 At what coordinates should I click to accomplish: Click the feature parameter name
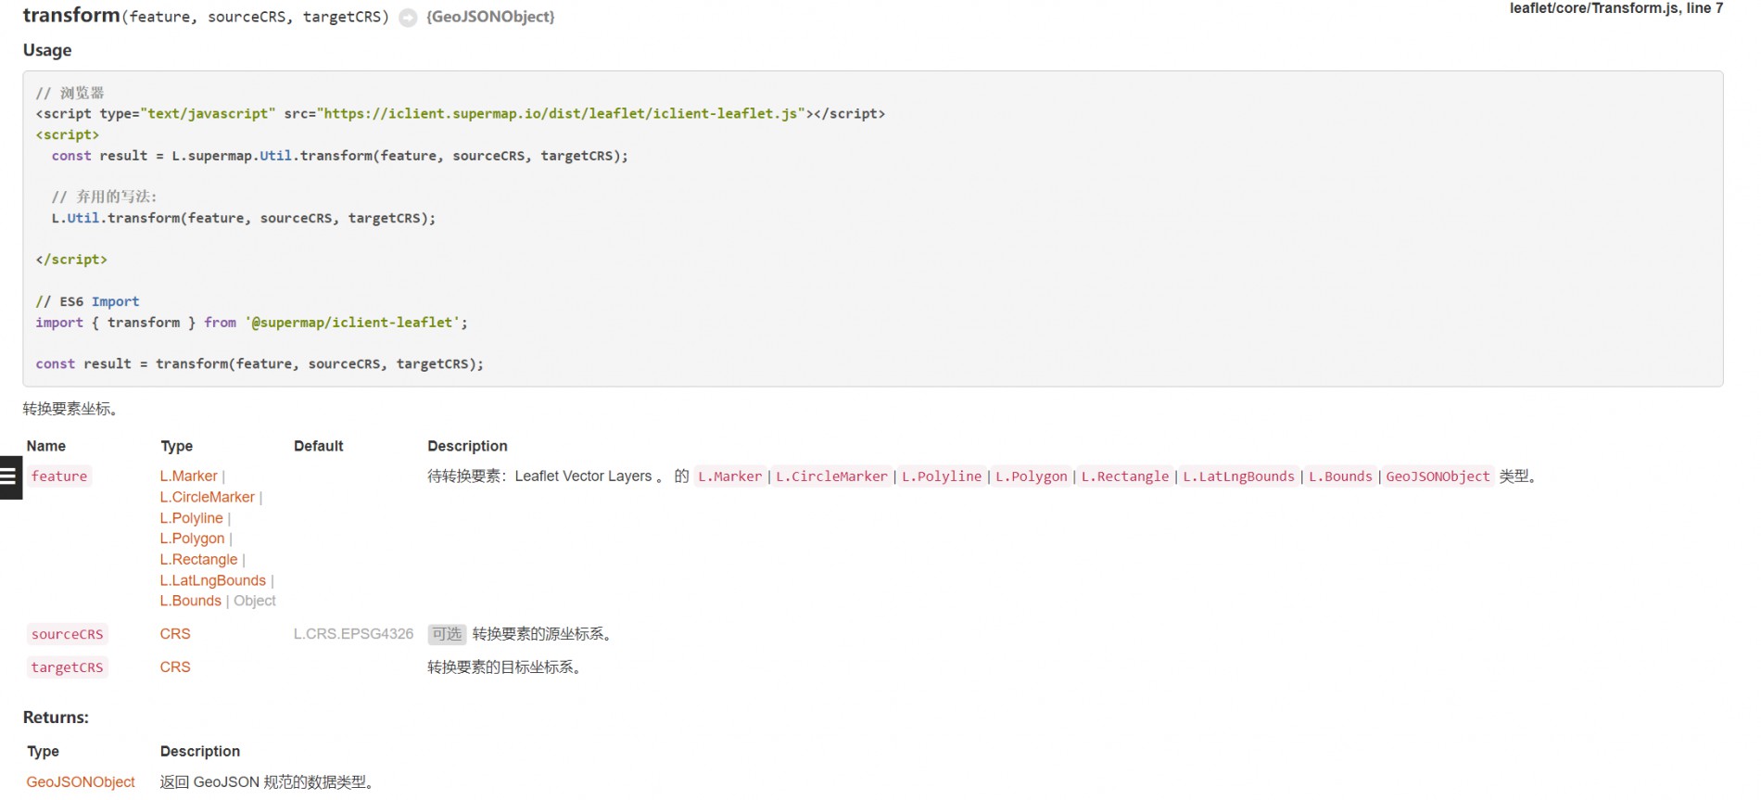[59, 476]
